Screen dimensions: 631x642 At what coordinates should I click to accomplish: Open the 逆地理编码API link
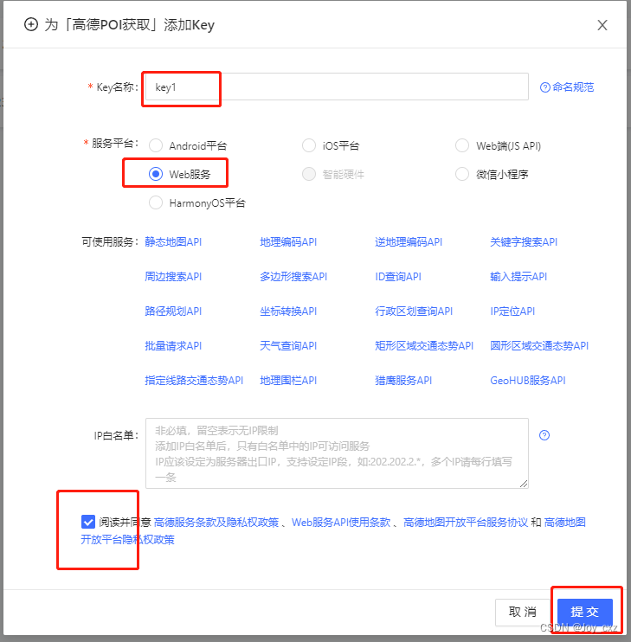409,242
